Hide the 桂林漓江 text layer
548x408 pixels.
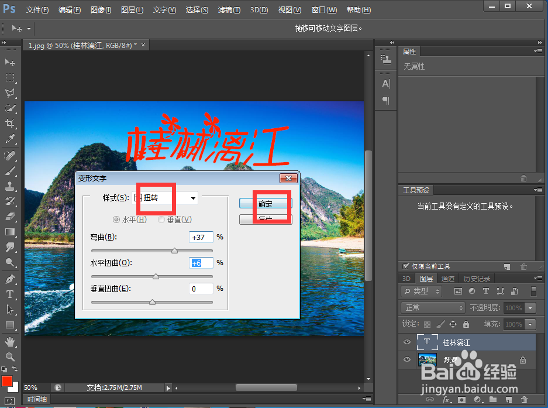click(406, 342)
